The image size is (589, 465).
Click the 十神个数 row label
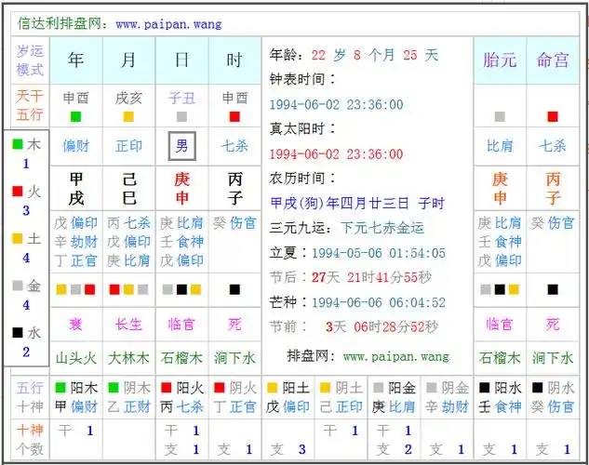(x=30, y=440)
